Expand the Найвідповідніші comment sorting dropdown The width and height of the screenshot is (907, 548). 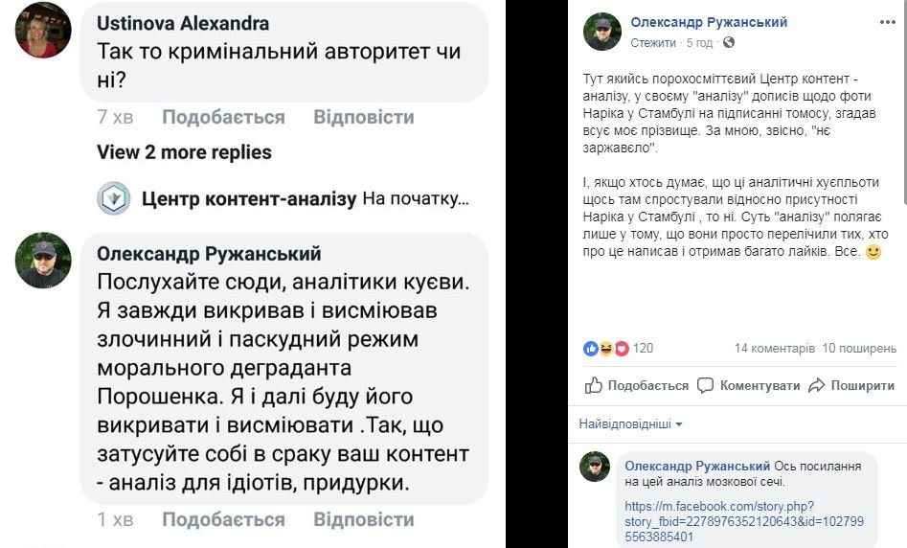point(630,423)
